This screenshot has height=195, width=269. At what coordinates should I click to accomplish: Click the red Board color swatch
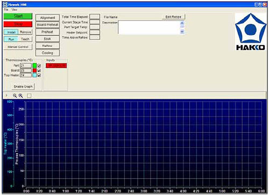(34, 70)
